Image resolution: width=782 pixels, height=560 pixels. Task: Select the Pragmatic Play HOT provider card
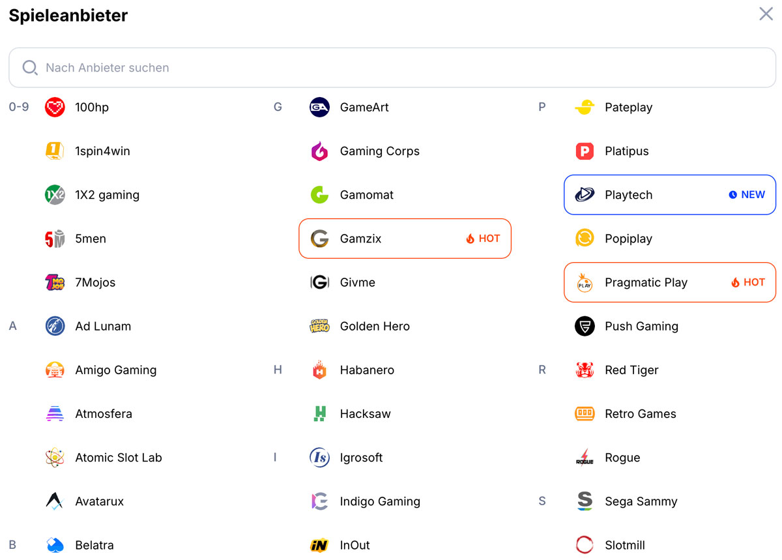670,282
